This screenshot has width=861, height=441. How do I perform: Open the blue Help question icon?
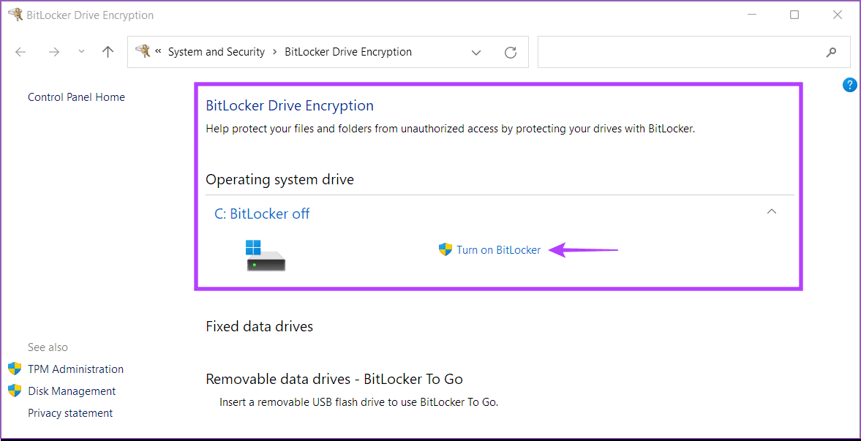pos(849,85)
